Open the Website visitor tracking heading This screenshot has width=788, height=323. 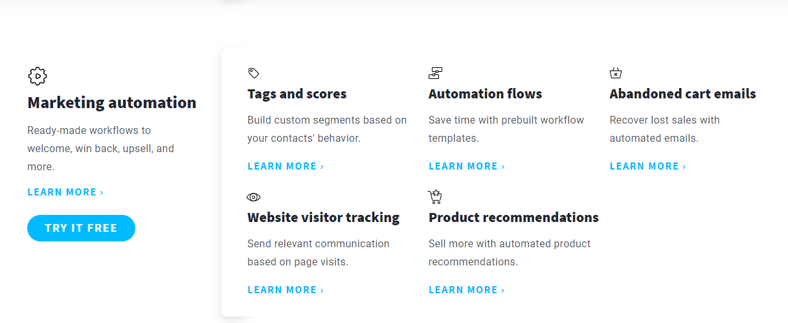click(324, 217)
